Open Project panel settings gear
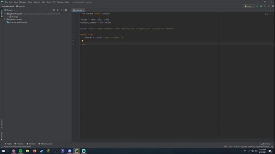The image size is (275, 154). coord(66,10)
